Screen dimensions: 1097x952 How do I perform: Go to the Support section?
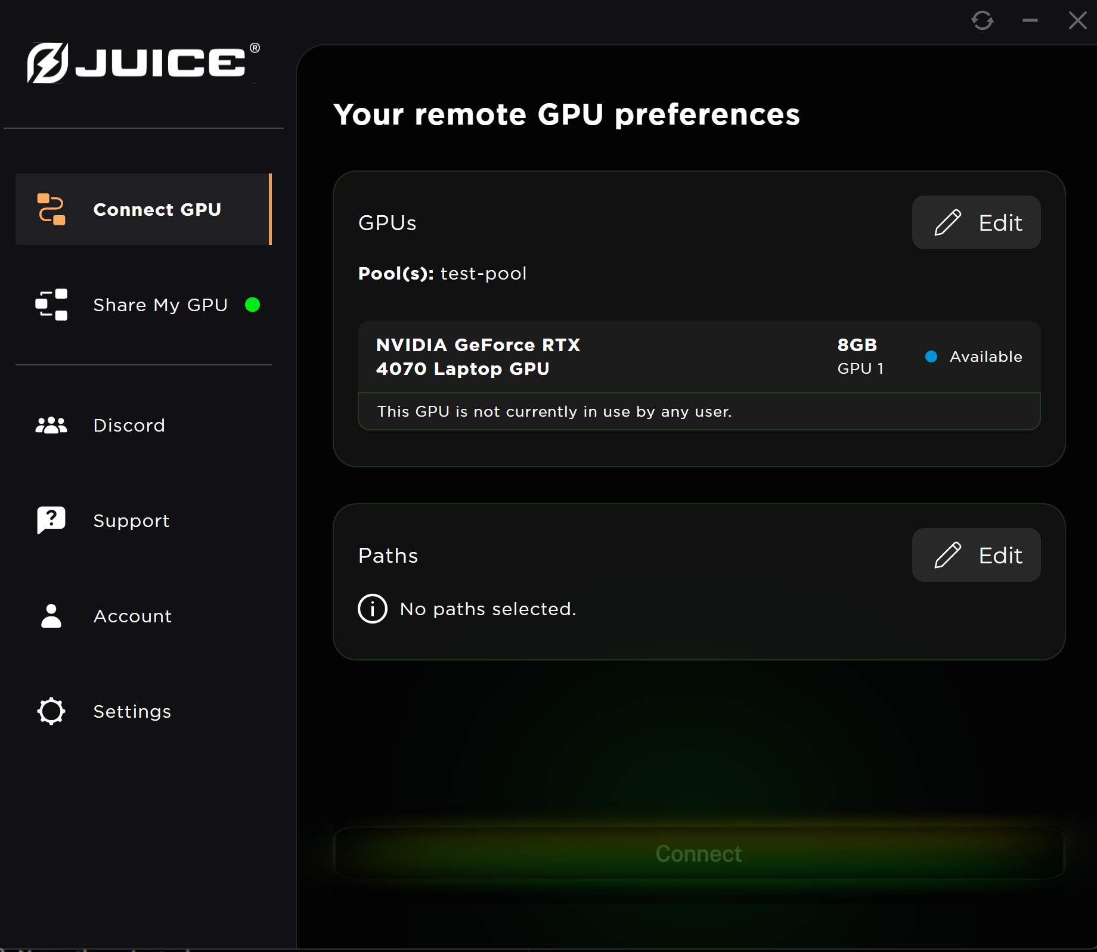click(x=144, y=520)
